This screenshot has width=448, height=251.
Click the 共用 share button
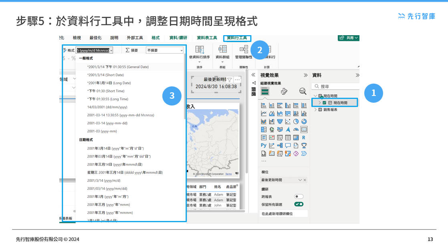tap(348, 38)
